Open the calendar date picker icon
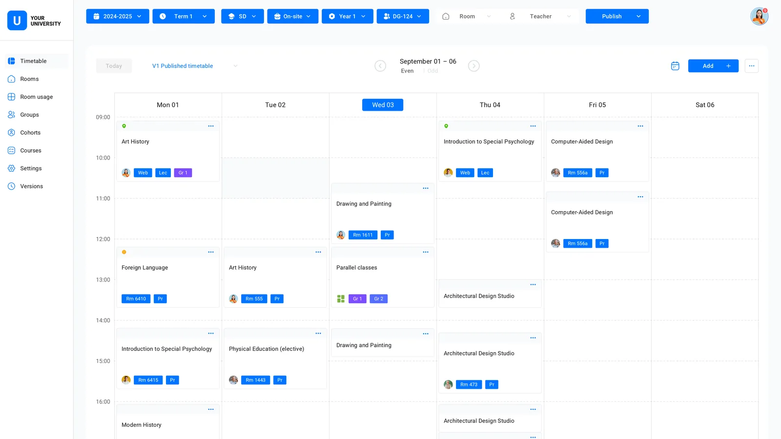781x439 pixels. [x=675, y=66]
